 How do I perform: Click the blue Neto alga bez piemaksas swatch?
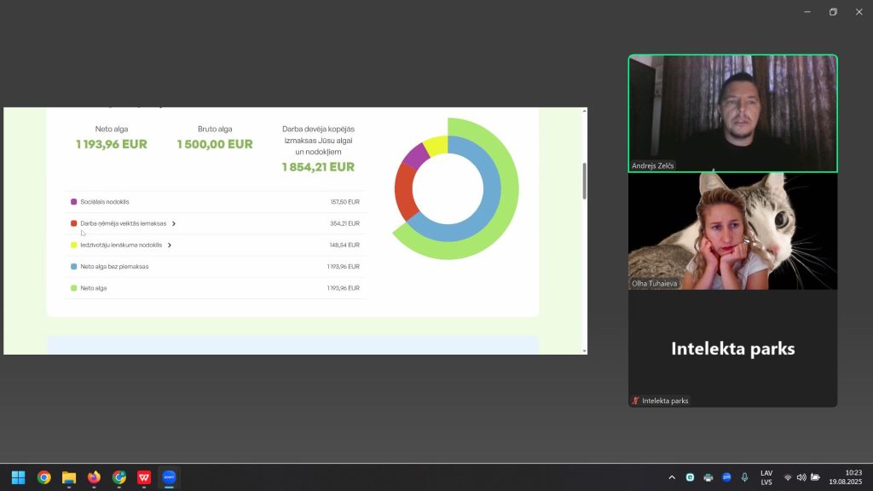[74, 267]
